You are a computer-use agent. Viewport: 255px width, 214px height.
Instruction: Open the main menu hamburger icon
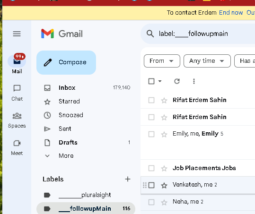tap(17, 34)
